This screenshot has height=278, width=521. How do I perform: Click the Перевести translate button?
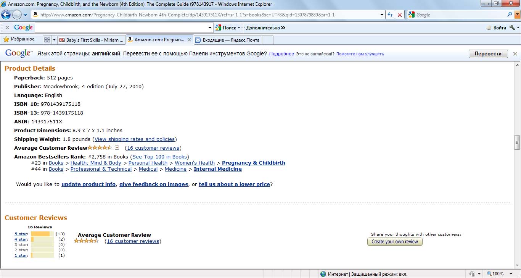tap(488, 54)
